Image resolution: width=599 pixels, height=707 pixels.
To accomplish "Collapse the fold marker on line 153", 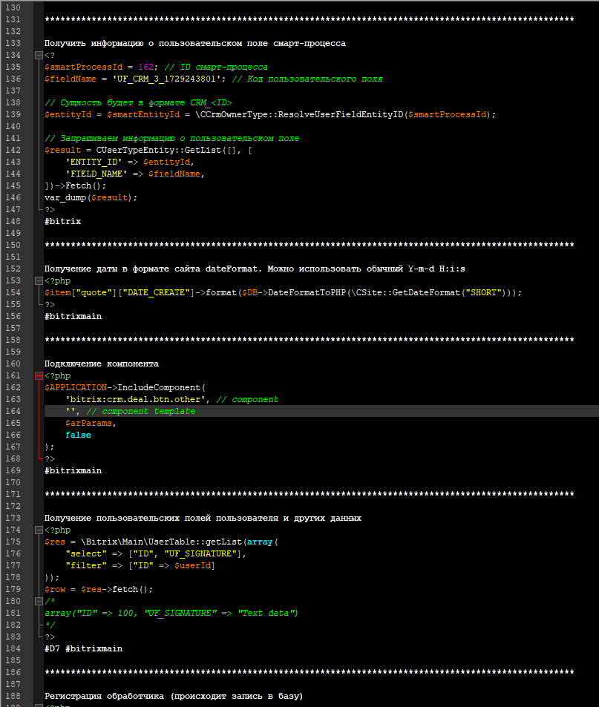I will [x=39, y=281].
